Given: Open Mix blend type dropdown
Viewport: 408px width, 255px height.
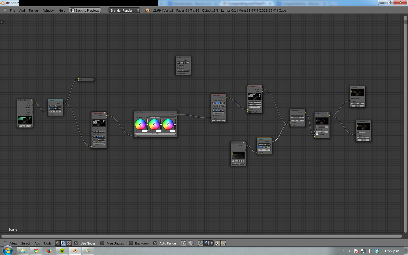Looking at the screenshot, I should tap(320, 127).
